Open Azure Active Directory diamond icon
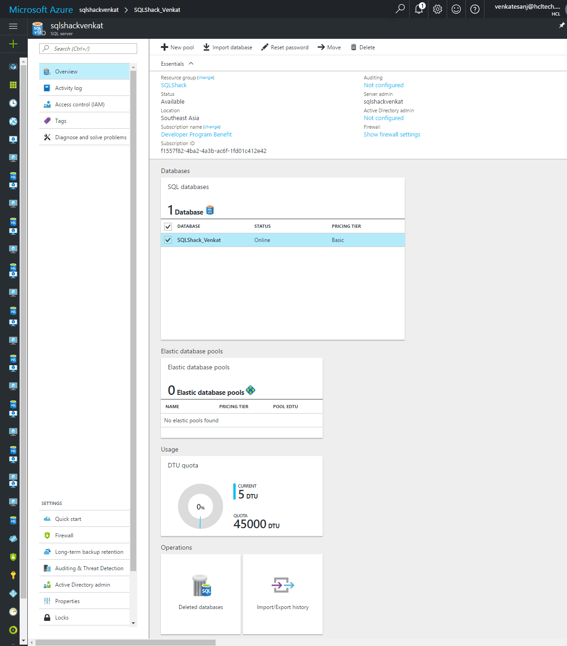 coord(13,593)
